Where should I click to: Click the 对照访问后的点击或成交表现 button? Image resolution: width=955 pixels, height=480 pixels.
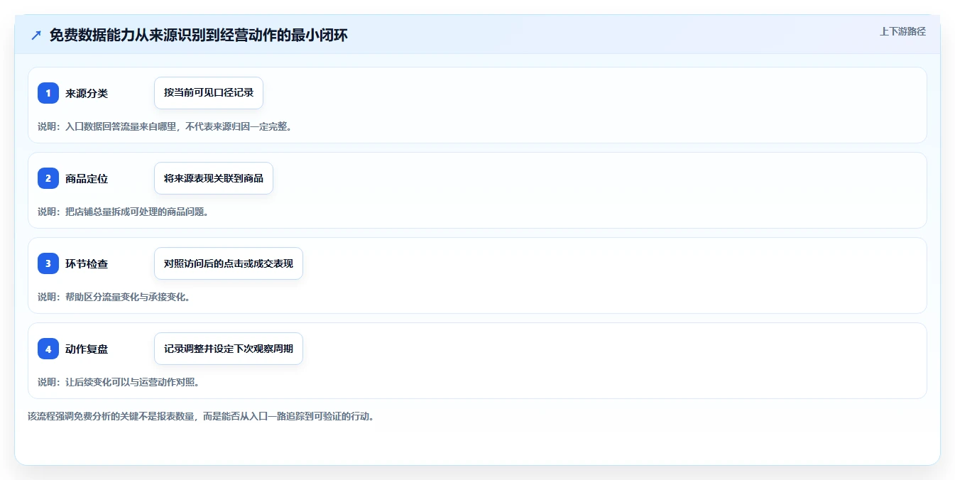(x=229, y=263)
